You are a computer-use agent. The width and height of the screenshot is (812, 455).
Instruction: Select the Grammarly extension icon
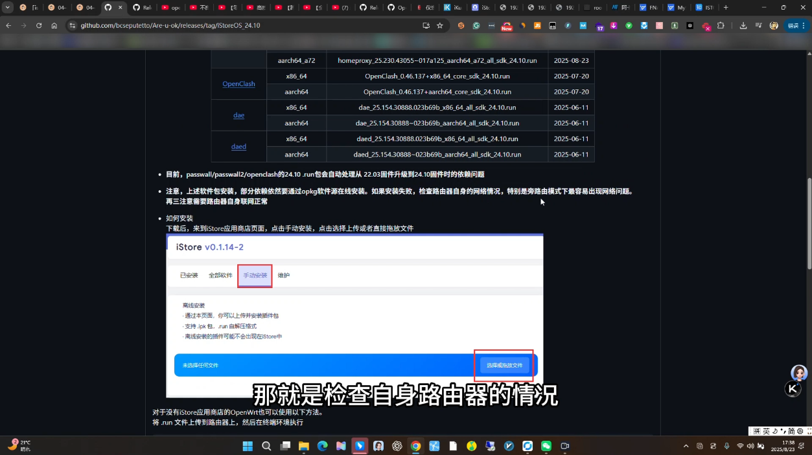[x=476, y=26]
